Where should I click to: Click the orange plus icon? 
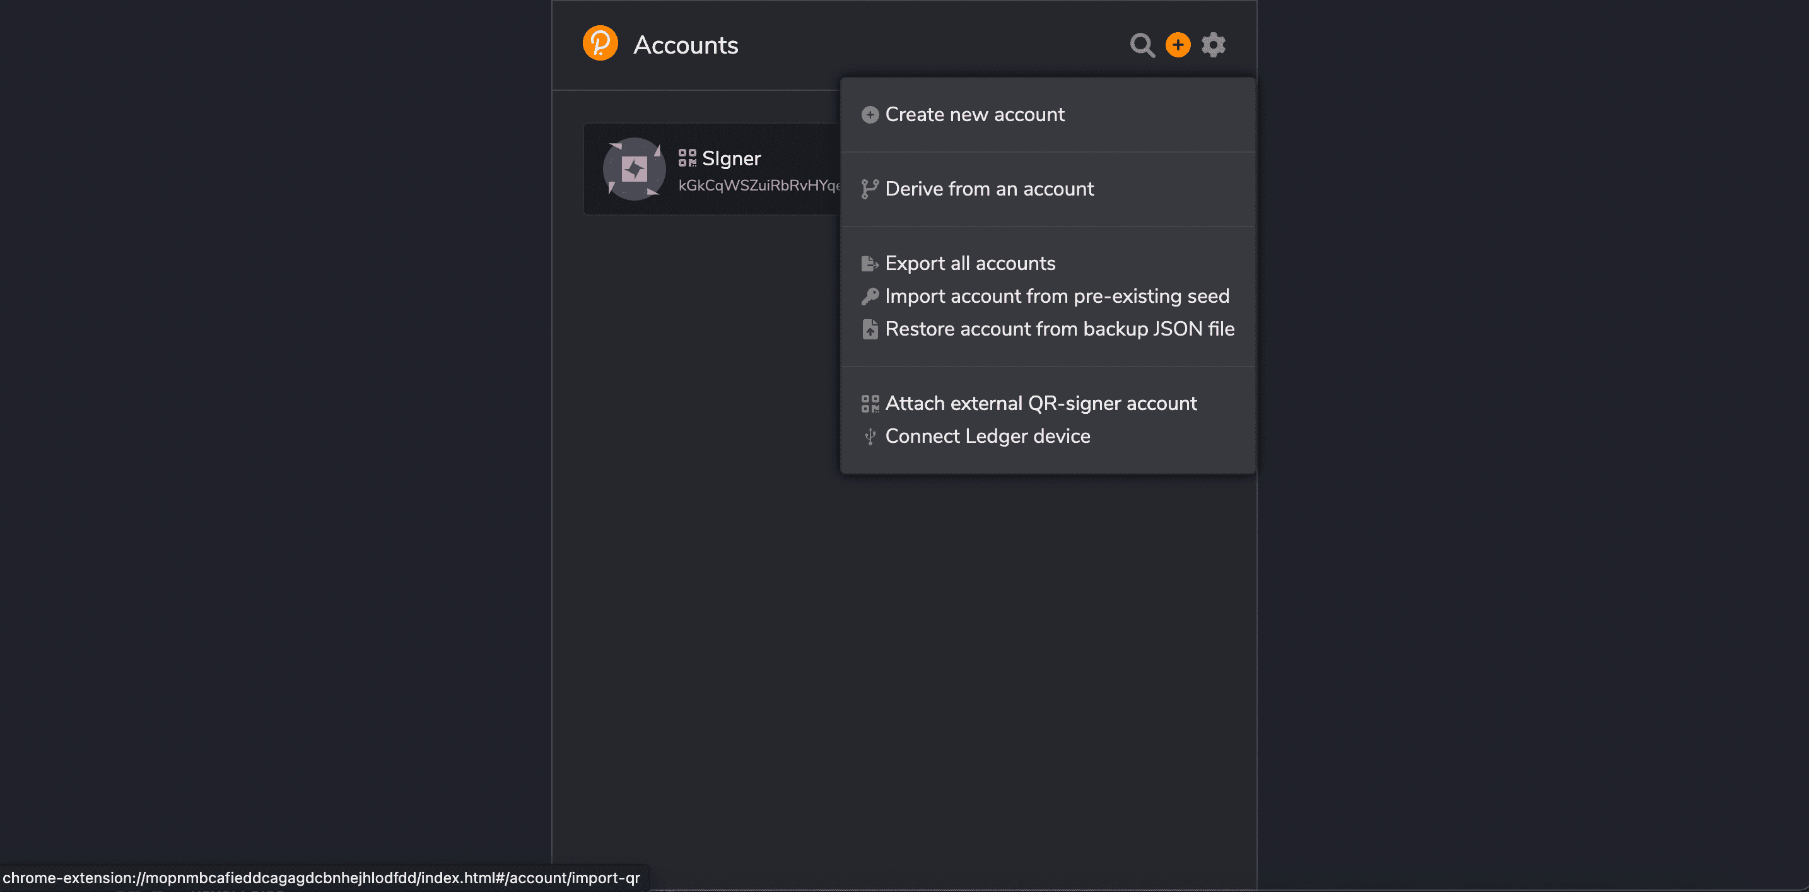1178,44
